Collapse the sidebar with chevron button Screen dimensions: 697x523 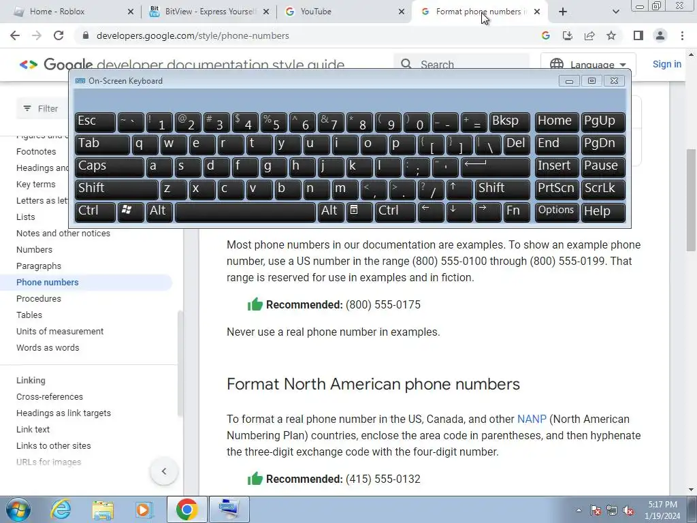164,471
